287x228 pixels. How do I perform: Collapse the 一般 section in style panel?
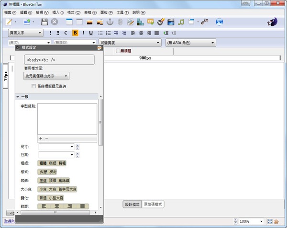click(x=18, y=97)
